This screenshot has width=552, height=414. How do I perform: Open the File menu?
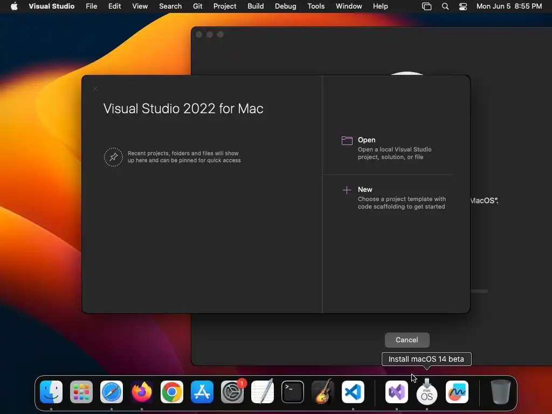92,6
